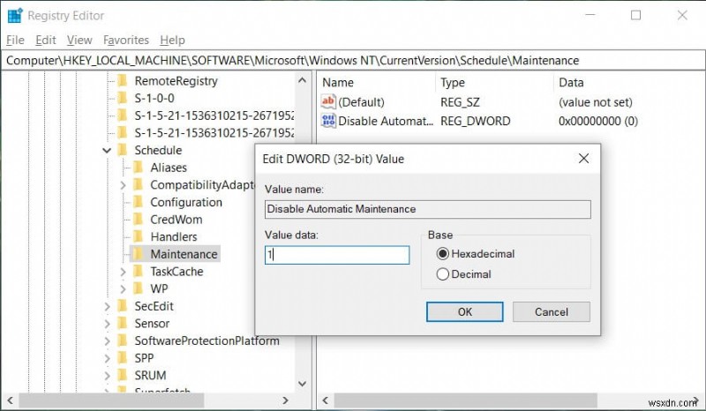
Task: Click the registry path address bar
Action: 353,60
